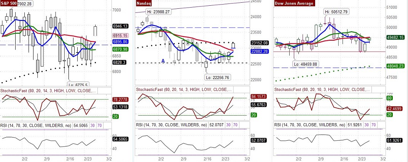This screenshot has width=408, height=162.
Task: Select the Hi: 50512.79 bubble on Dow chart
Action: (x=338, y=12)
